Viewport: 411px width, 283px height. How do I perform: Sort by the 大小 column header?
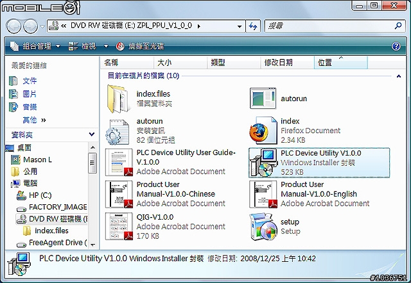click(x=180, y=63)
